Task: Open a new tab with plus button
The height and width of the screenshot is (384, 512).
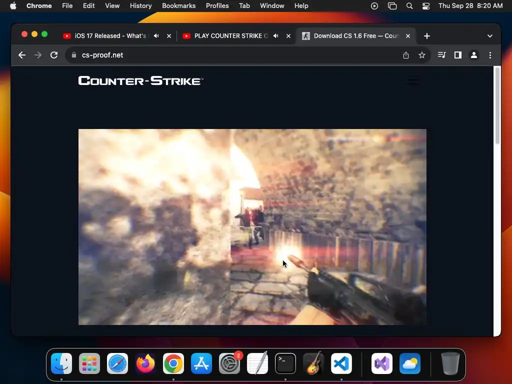Action: point(427,36)
